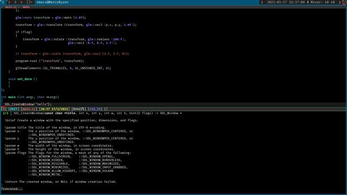
Task: Click the window number [1] in modeline
Action: 4,109
